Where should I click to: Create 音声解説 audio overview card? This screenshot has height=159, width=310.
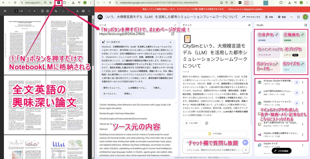tap(268, 37)
